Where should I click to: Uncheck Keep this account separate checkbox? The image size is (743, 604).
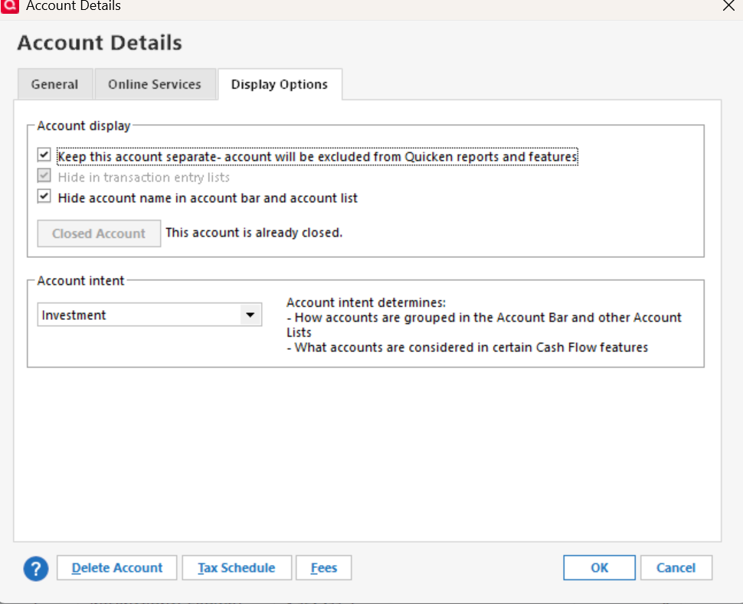44,156
